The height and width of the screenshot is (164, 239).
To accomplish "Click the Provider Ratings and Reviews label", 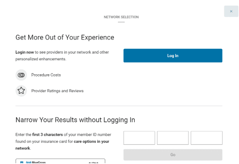I will click(x=57, y=91).
